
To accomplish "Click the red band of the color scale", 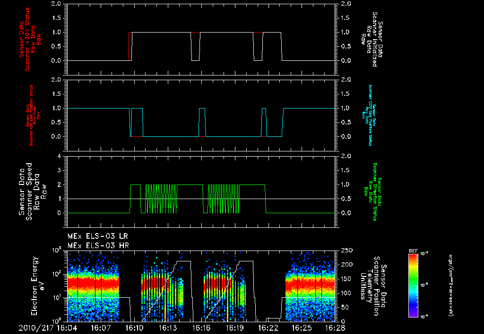I will [x=413, y=259].
